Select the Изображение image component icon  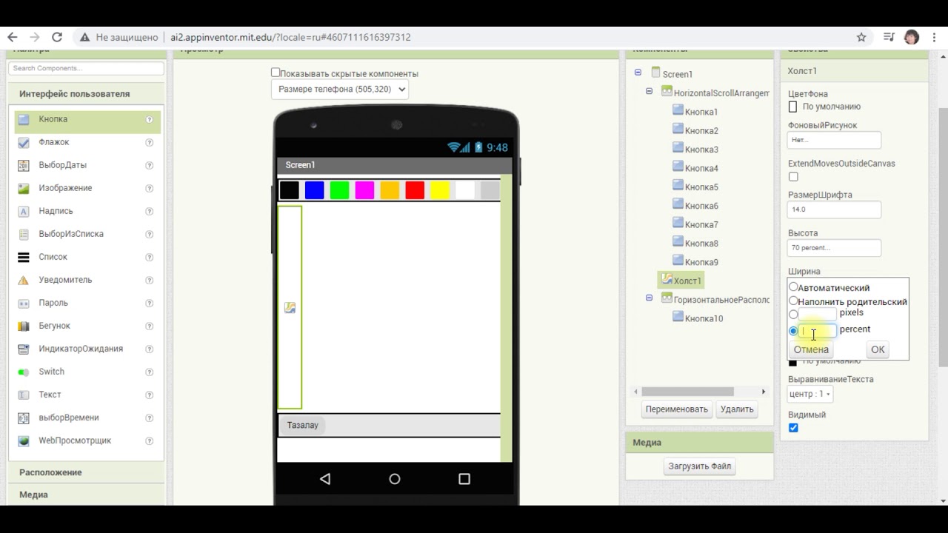[x=24, y=188]
